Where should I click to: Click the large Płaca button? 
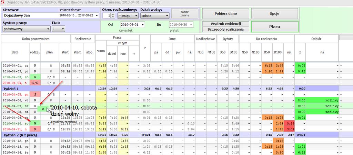[275, 27]
